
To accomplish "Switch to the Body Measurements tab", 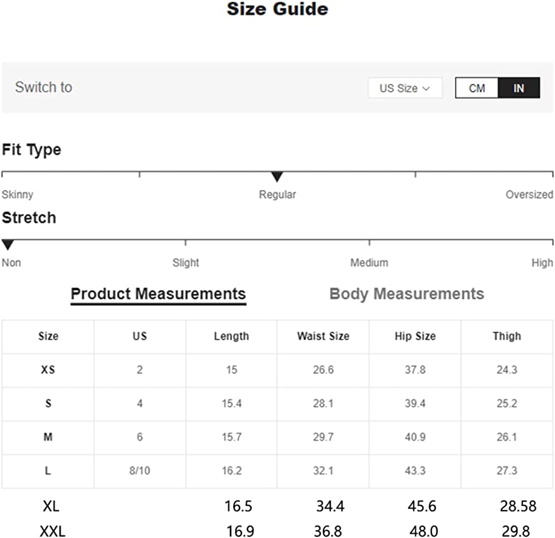I will click(406, 294).
